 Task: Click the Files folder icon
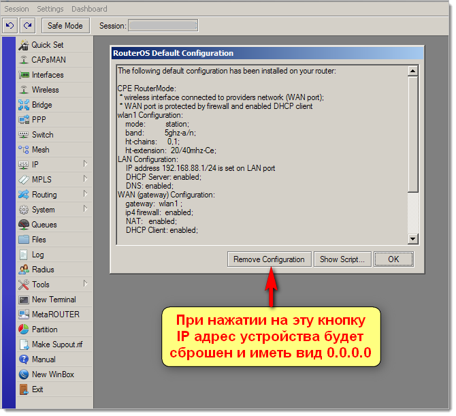pyautogui.click(x=24, y=240)
